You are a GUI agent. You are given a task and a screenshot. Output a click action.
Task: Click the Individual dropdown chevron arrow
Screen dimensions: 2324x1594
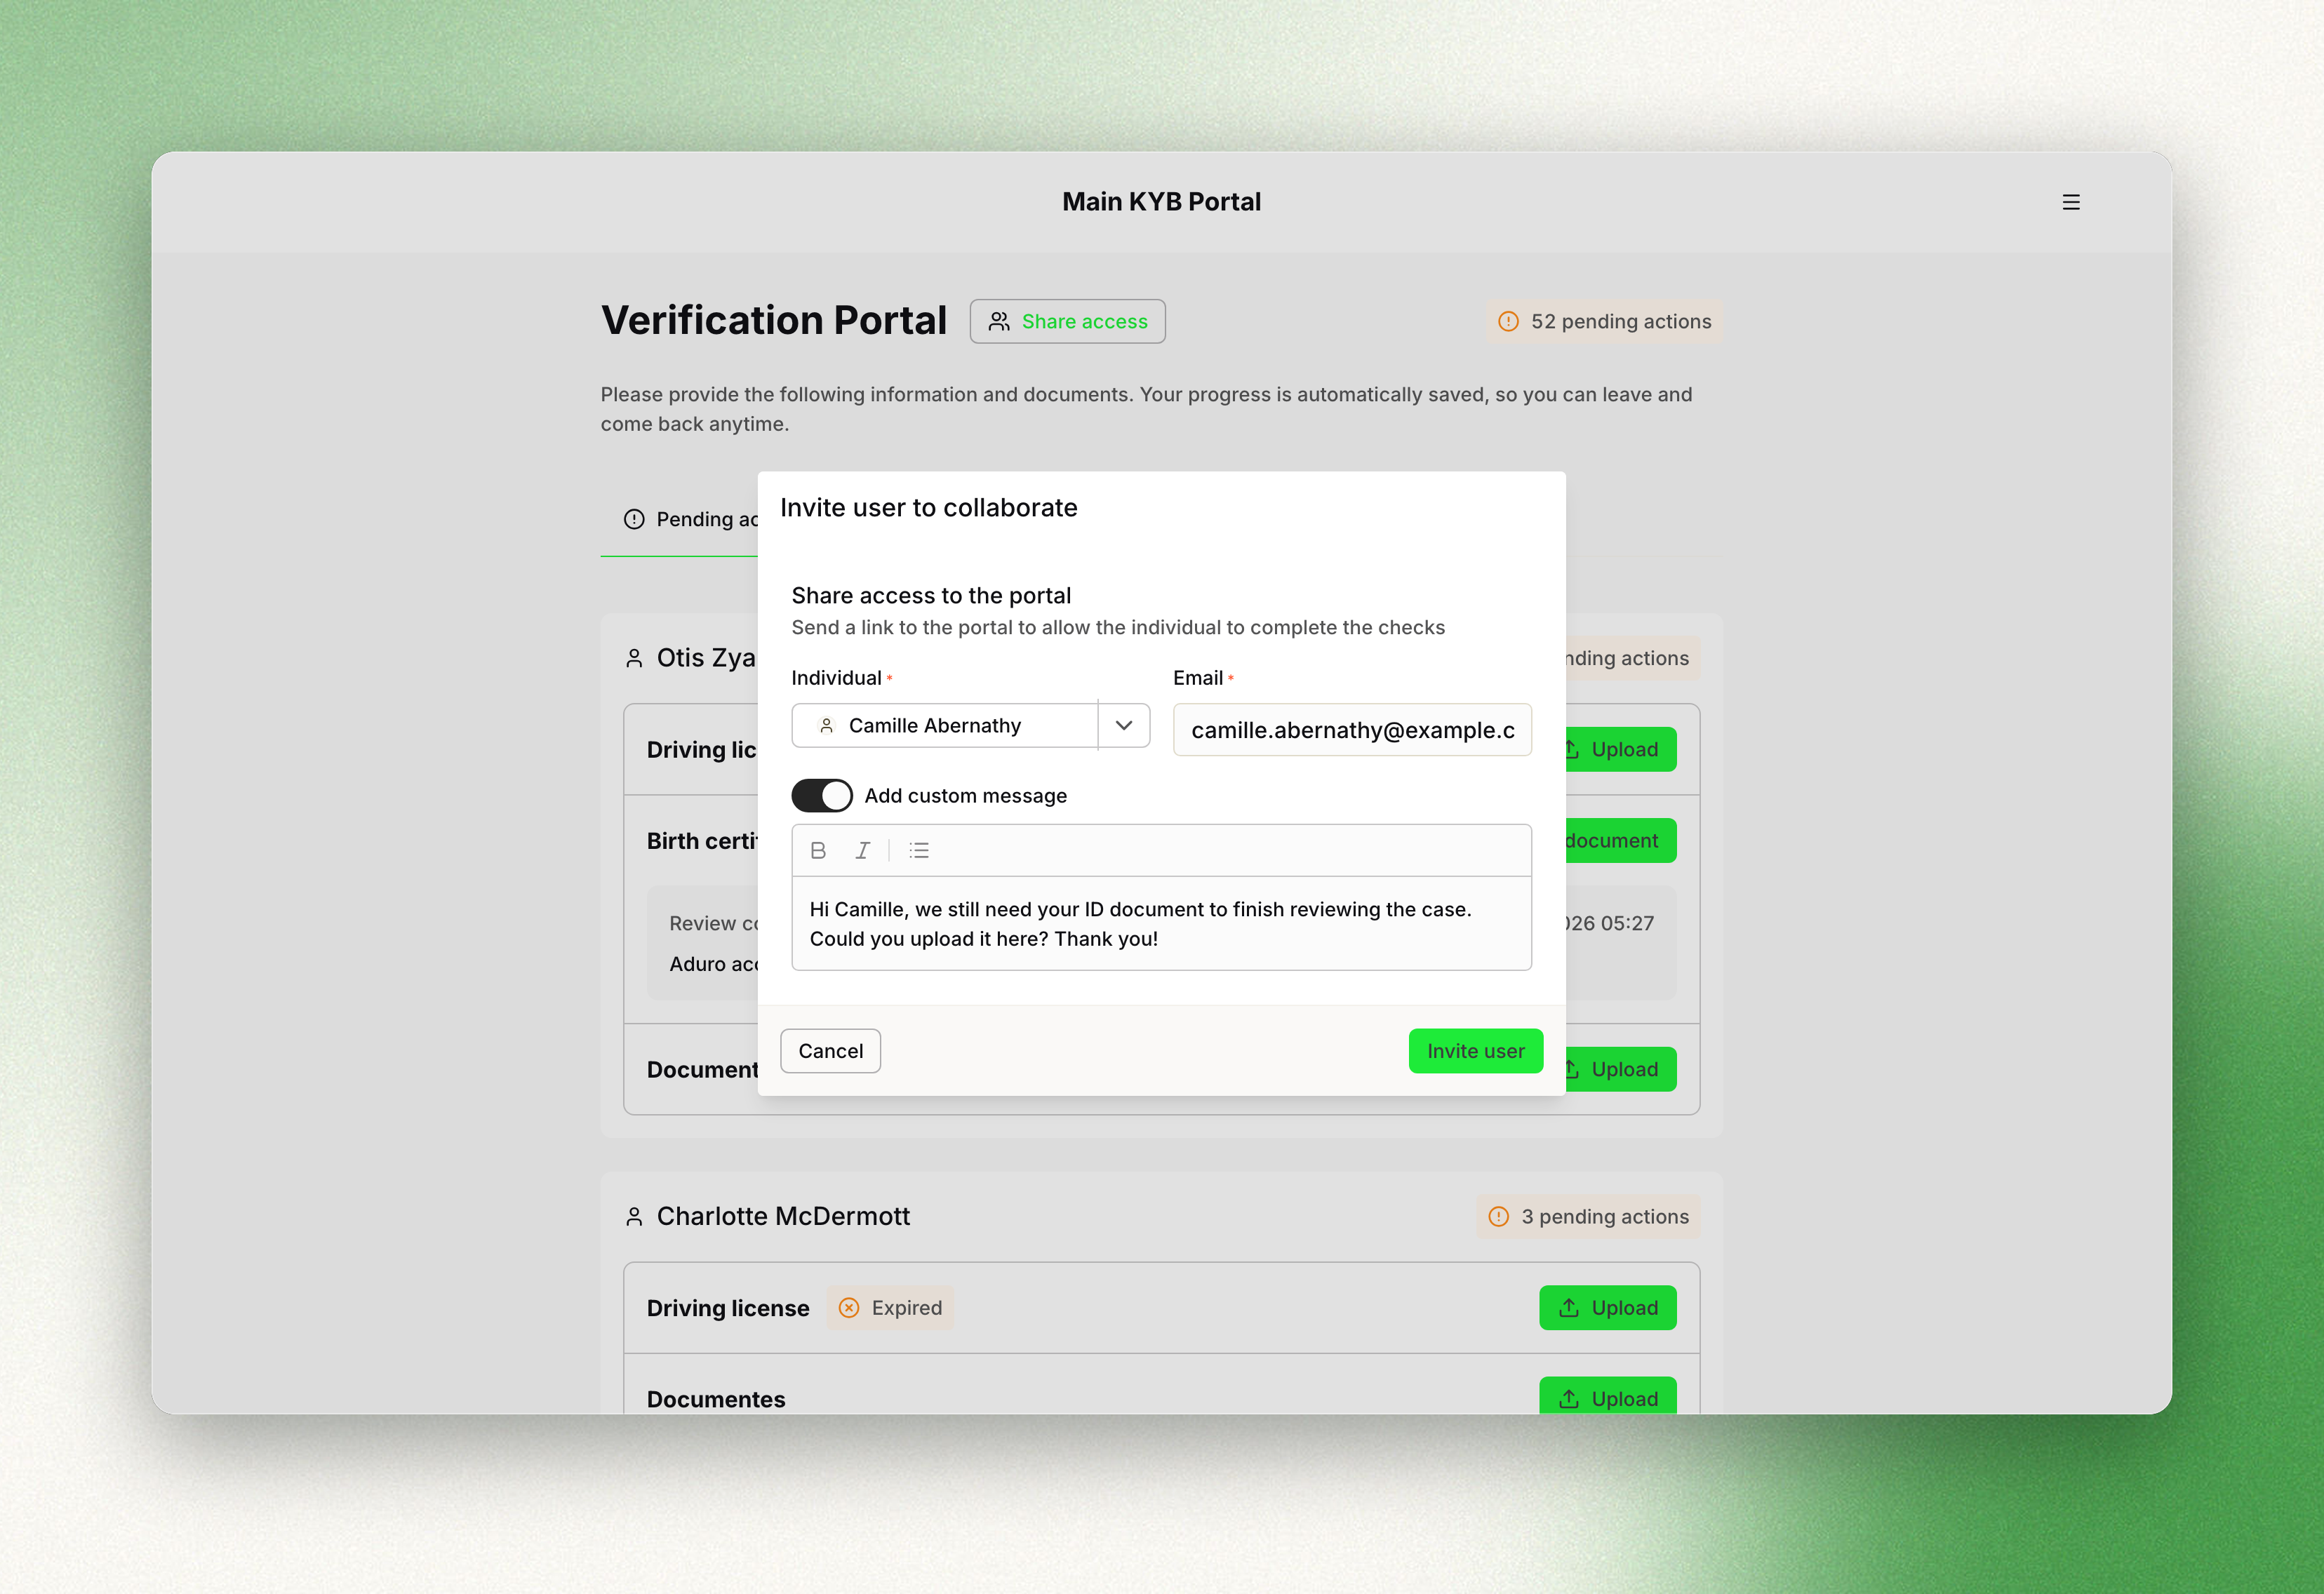(x=1124, y=725)
